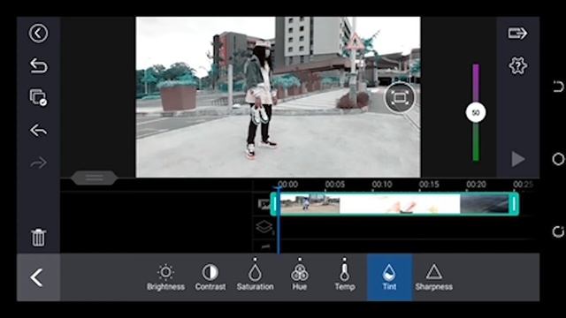The width and height of the screenshot is (566, 318).
Task: Go back with the circled arrow icon
Action: pos(38,34)
